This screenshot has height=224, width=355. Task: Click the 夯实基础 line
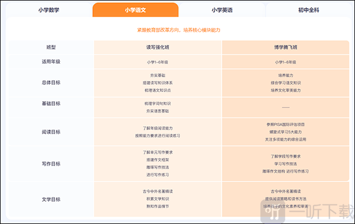pos(157,75)
